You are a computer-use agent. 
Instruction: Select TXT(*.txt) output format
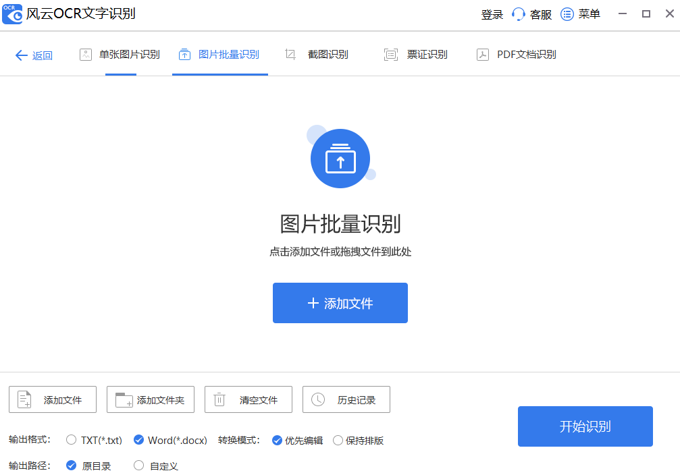94,441
